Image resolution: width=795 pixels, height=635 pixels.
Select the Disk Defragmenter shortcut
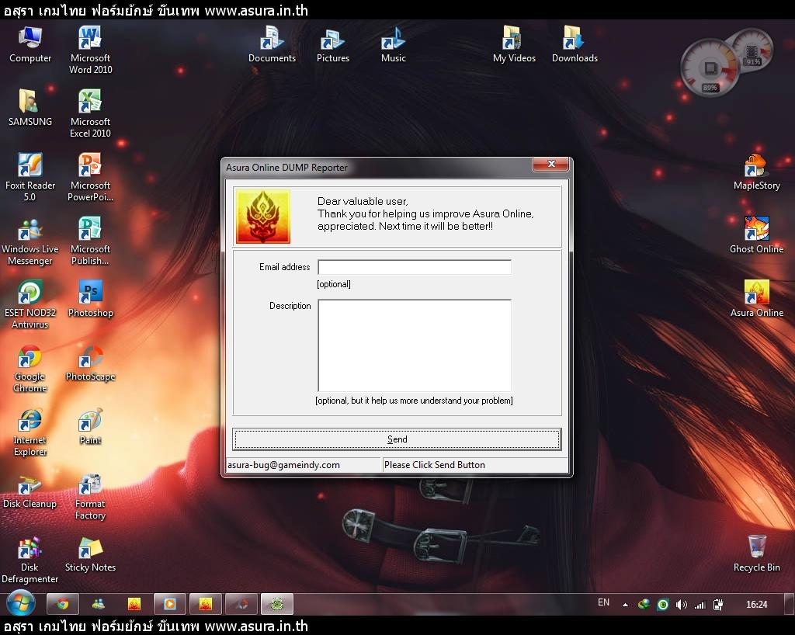pos(30,560)
